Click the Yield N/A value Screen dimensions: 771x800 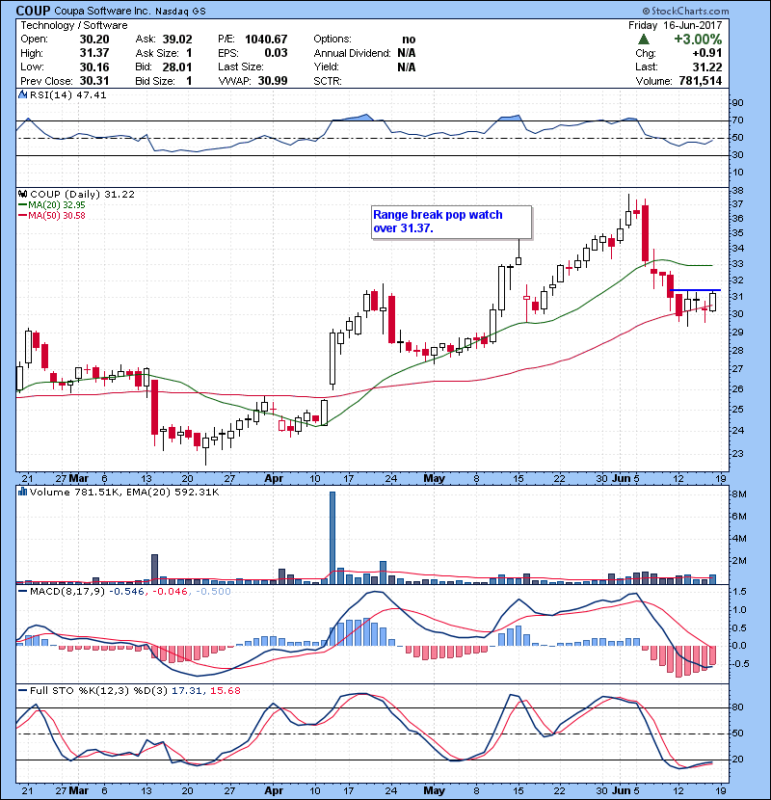click(x=407, y=67)
